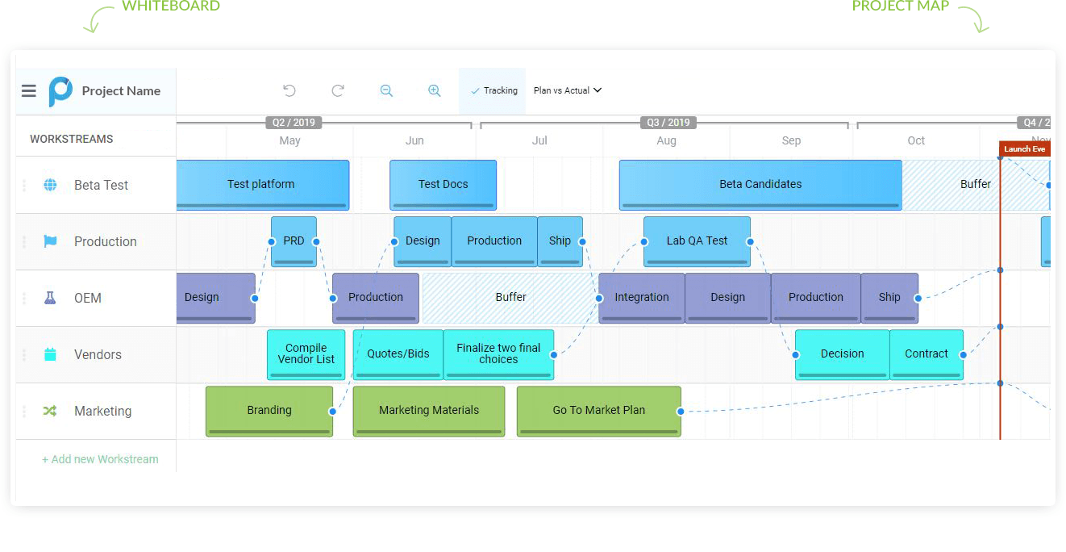
Task: Click the May month header
Action: tap(289, 140)
